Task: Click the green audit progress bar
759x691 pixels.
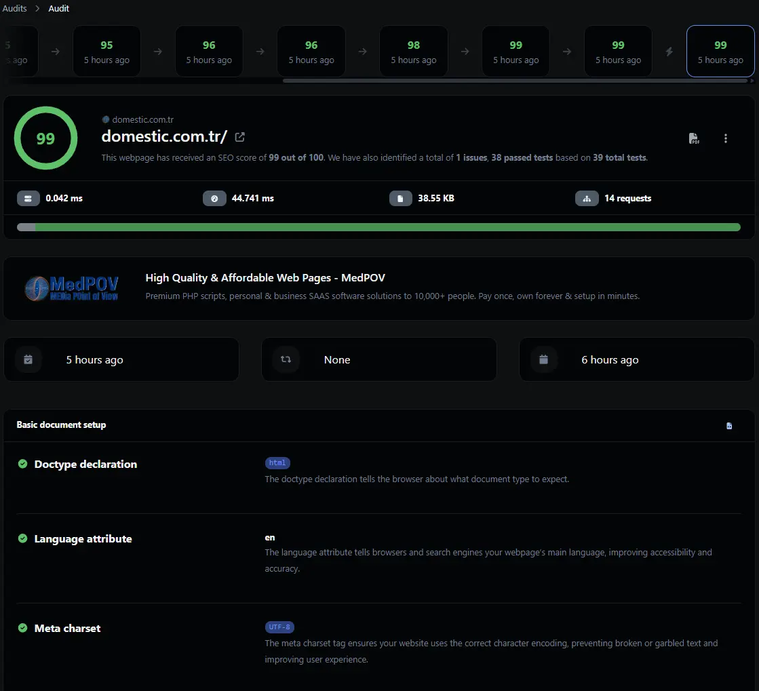Action: [x=380, y=227]
